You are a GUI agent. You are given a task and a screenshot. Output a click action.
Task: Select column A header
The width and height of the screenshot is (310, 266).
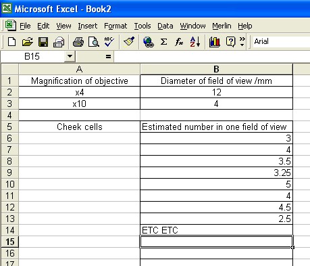click(79, 69)
